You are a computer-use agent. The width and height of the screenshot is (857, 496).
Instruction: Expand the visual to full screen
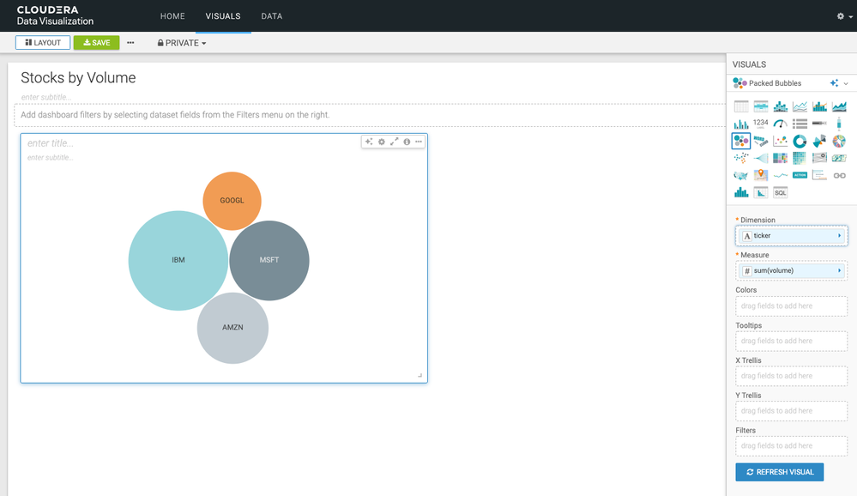pyautogui.click(x=394, y=142)
